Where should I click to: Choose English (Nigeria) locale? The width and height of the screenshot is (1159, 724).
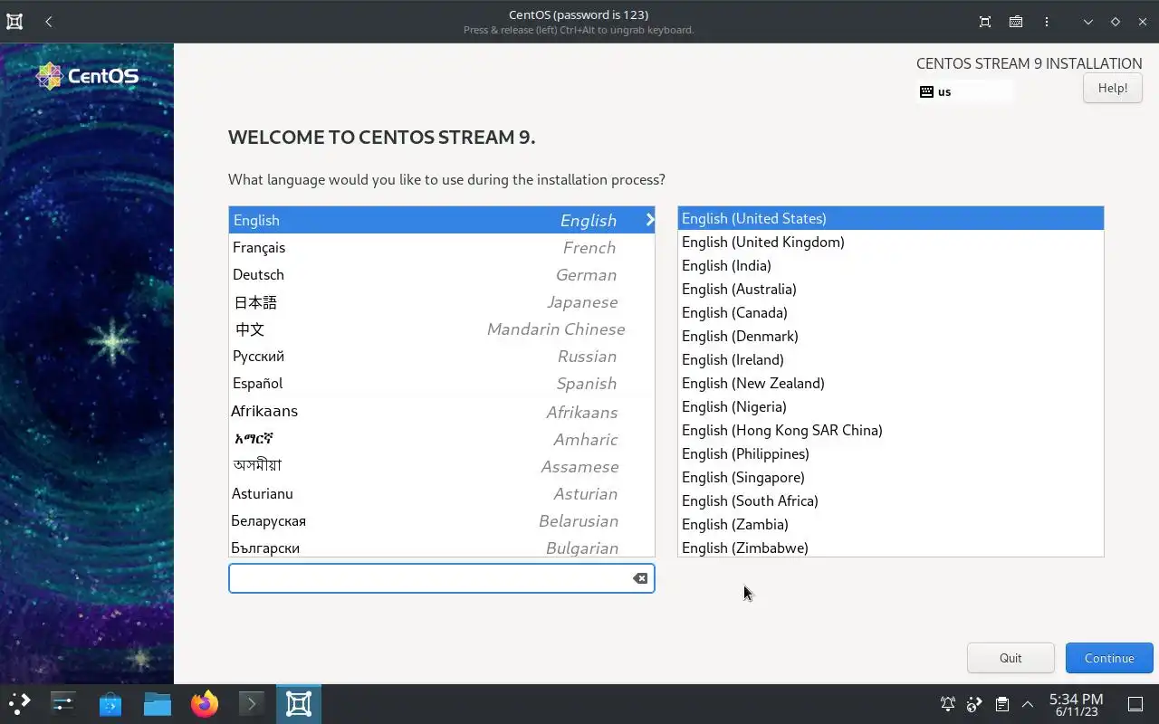(x=891, y=406)
